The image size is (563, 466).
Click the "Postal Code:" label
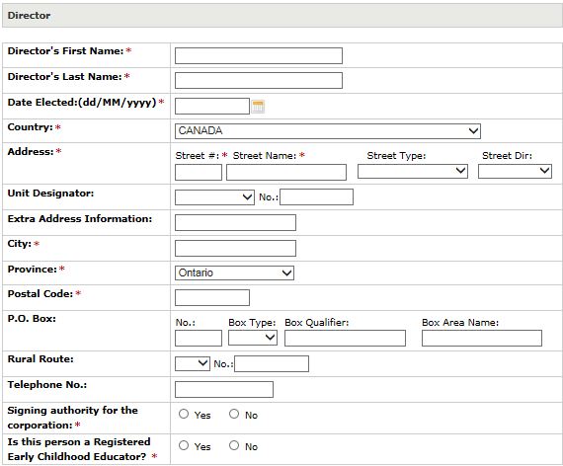(40, 294)
